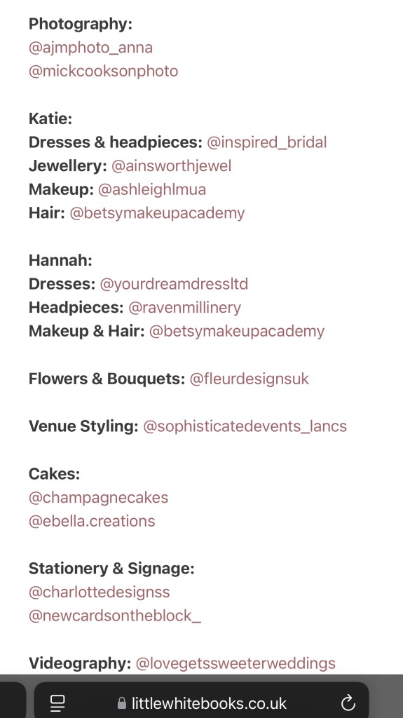Tap the littlewhitebooks.co.uk address field
Viewport: 403px width, 718px height.
click(x=202, y=703)
